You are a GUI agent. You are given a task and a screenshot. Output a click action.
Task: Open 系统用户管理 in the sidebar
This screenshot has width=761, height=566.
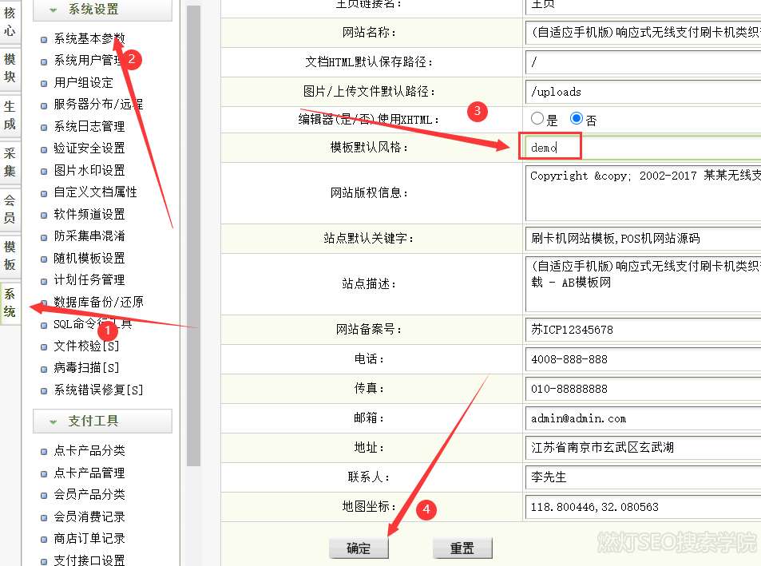tap(86, 61)
